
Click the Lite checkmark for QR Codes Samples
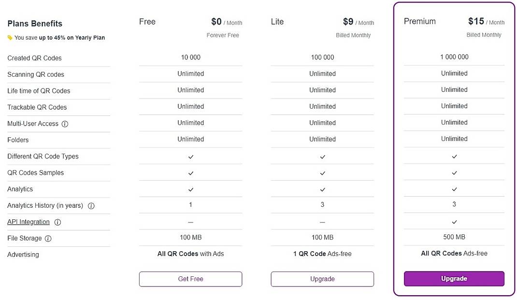pos(322,172)
